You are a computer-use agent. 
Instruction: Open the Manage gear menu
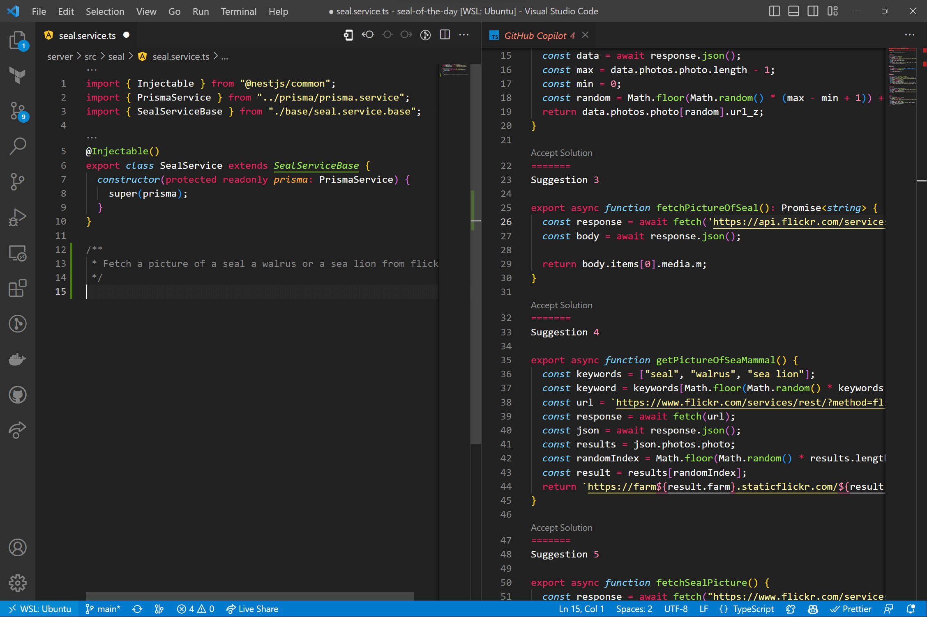click(17, 583)
